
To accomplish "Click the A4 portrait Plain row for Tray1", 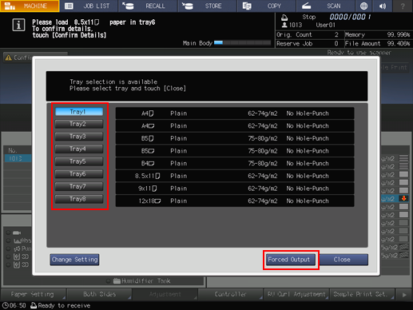I will click(235, 113).
